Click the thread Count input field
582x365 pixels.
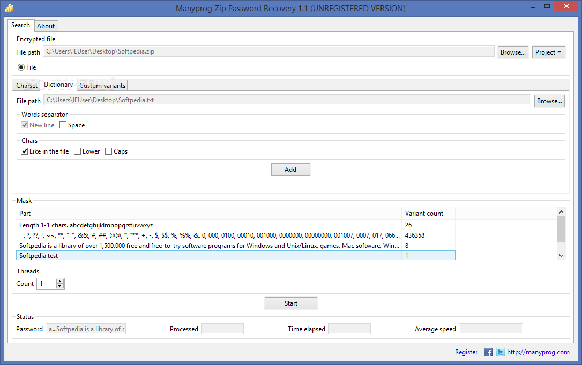coord(47,284)
